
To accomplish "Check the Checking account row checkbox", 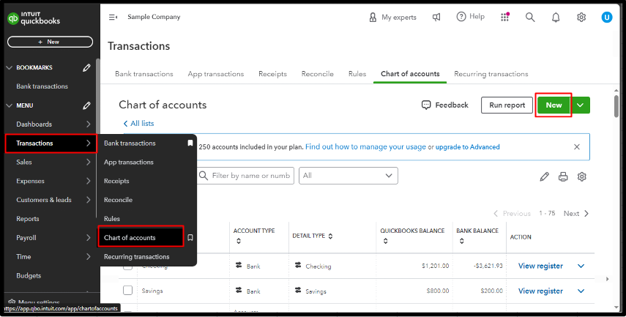I will tap(127, 266).
